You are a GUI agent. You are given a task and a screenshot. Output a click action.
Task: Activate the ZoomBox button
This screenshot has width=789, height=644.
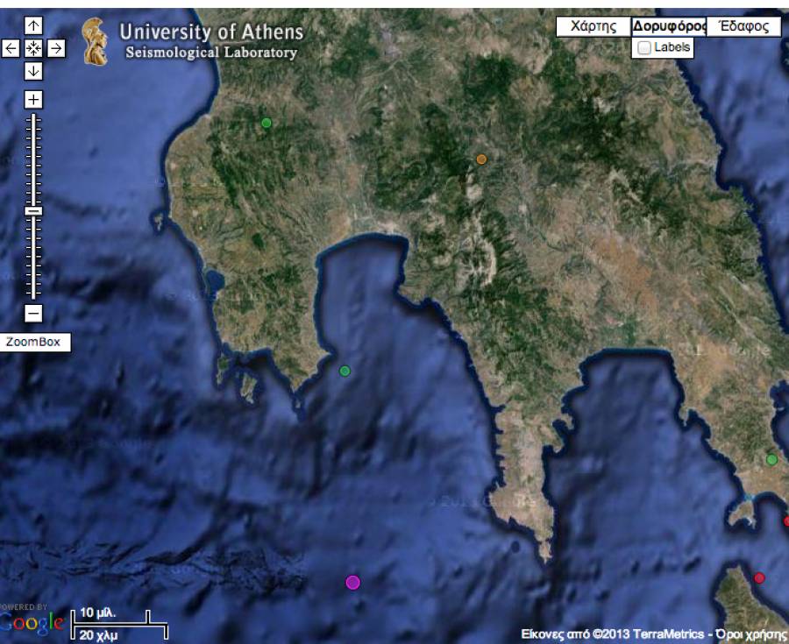click(34, 342)
